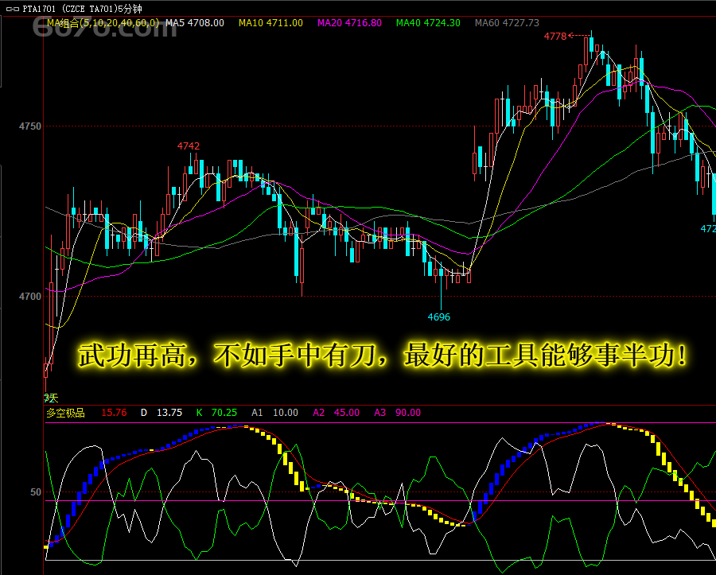Click the 4696 low price label
The height and width of the screenshot is (575, 716).
[439, 317]
